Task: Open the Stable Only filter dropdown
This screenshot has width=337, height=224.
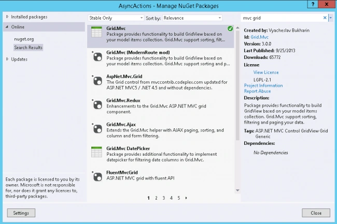Action: [116, 18]
